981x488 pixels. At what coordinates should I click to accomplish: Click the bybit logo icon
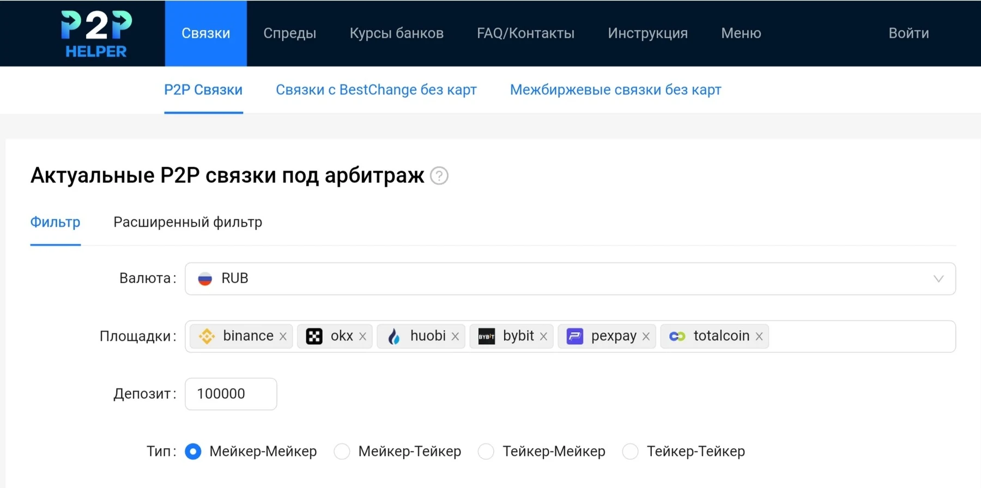pyautogui.click(x=486, y=336)
